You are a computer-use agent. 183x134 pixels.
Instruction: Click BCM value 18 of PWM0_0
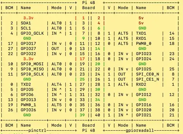pyautogui.click(x=172, y=44)
